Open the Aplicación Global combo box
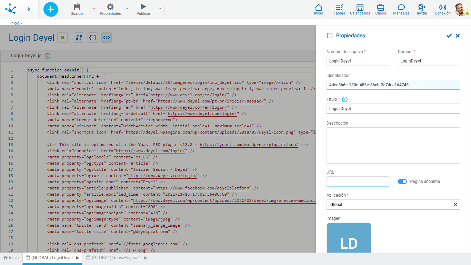 tap(393, 205)
